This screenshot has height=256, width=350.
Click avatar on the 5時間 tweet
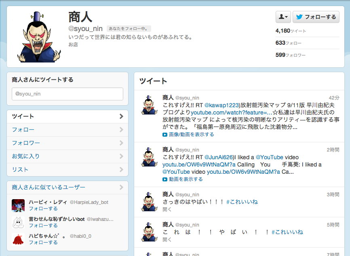coord(149,232)
